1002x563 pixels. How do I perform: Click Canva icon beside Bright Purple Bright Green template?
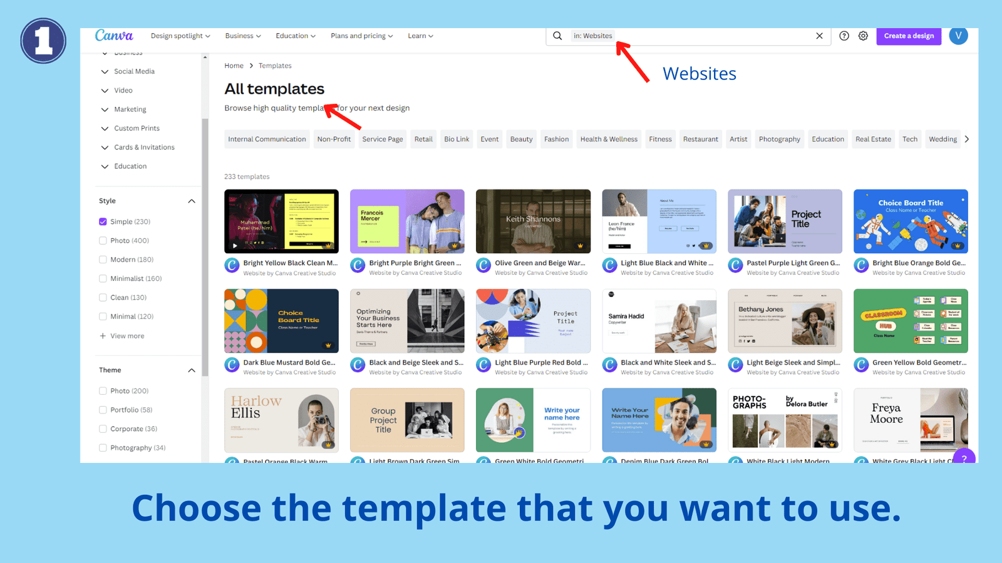pyautogui.click(x=358, y=266)
